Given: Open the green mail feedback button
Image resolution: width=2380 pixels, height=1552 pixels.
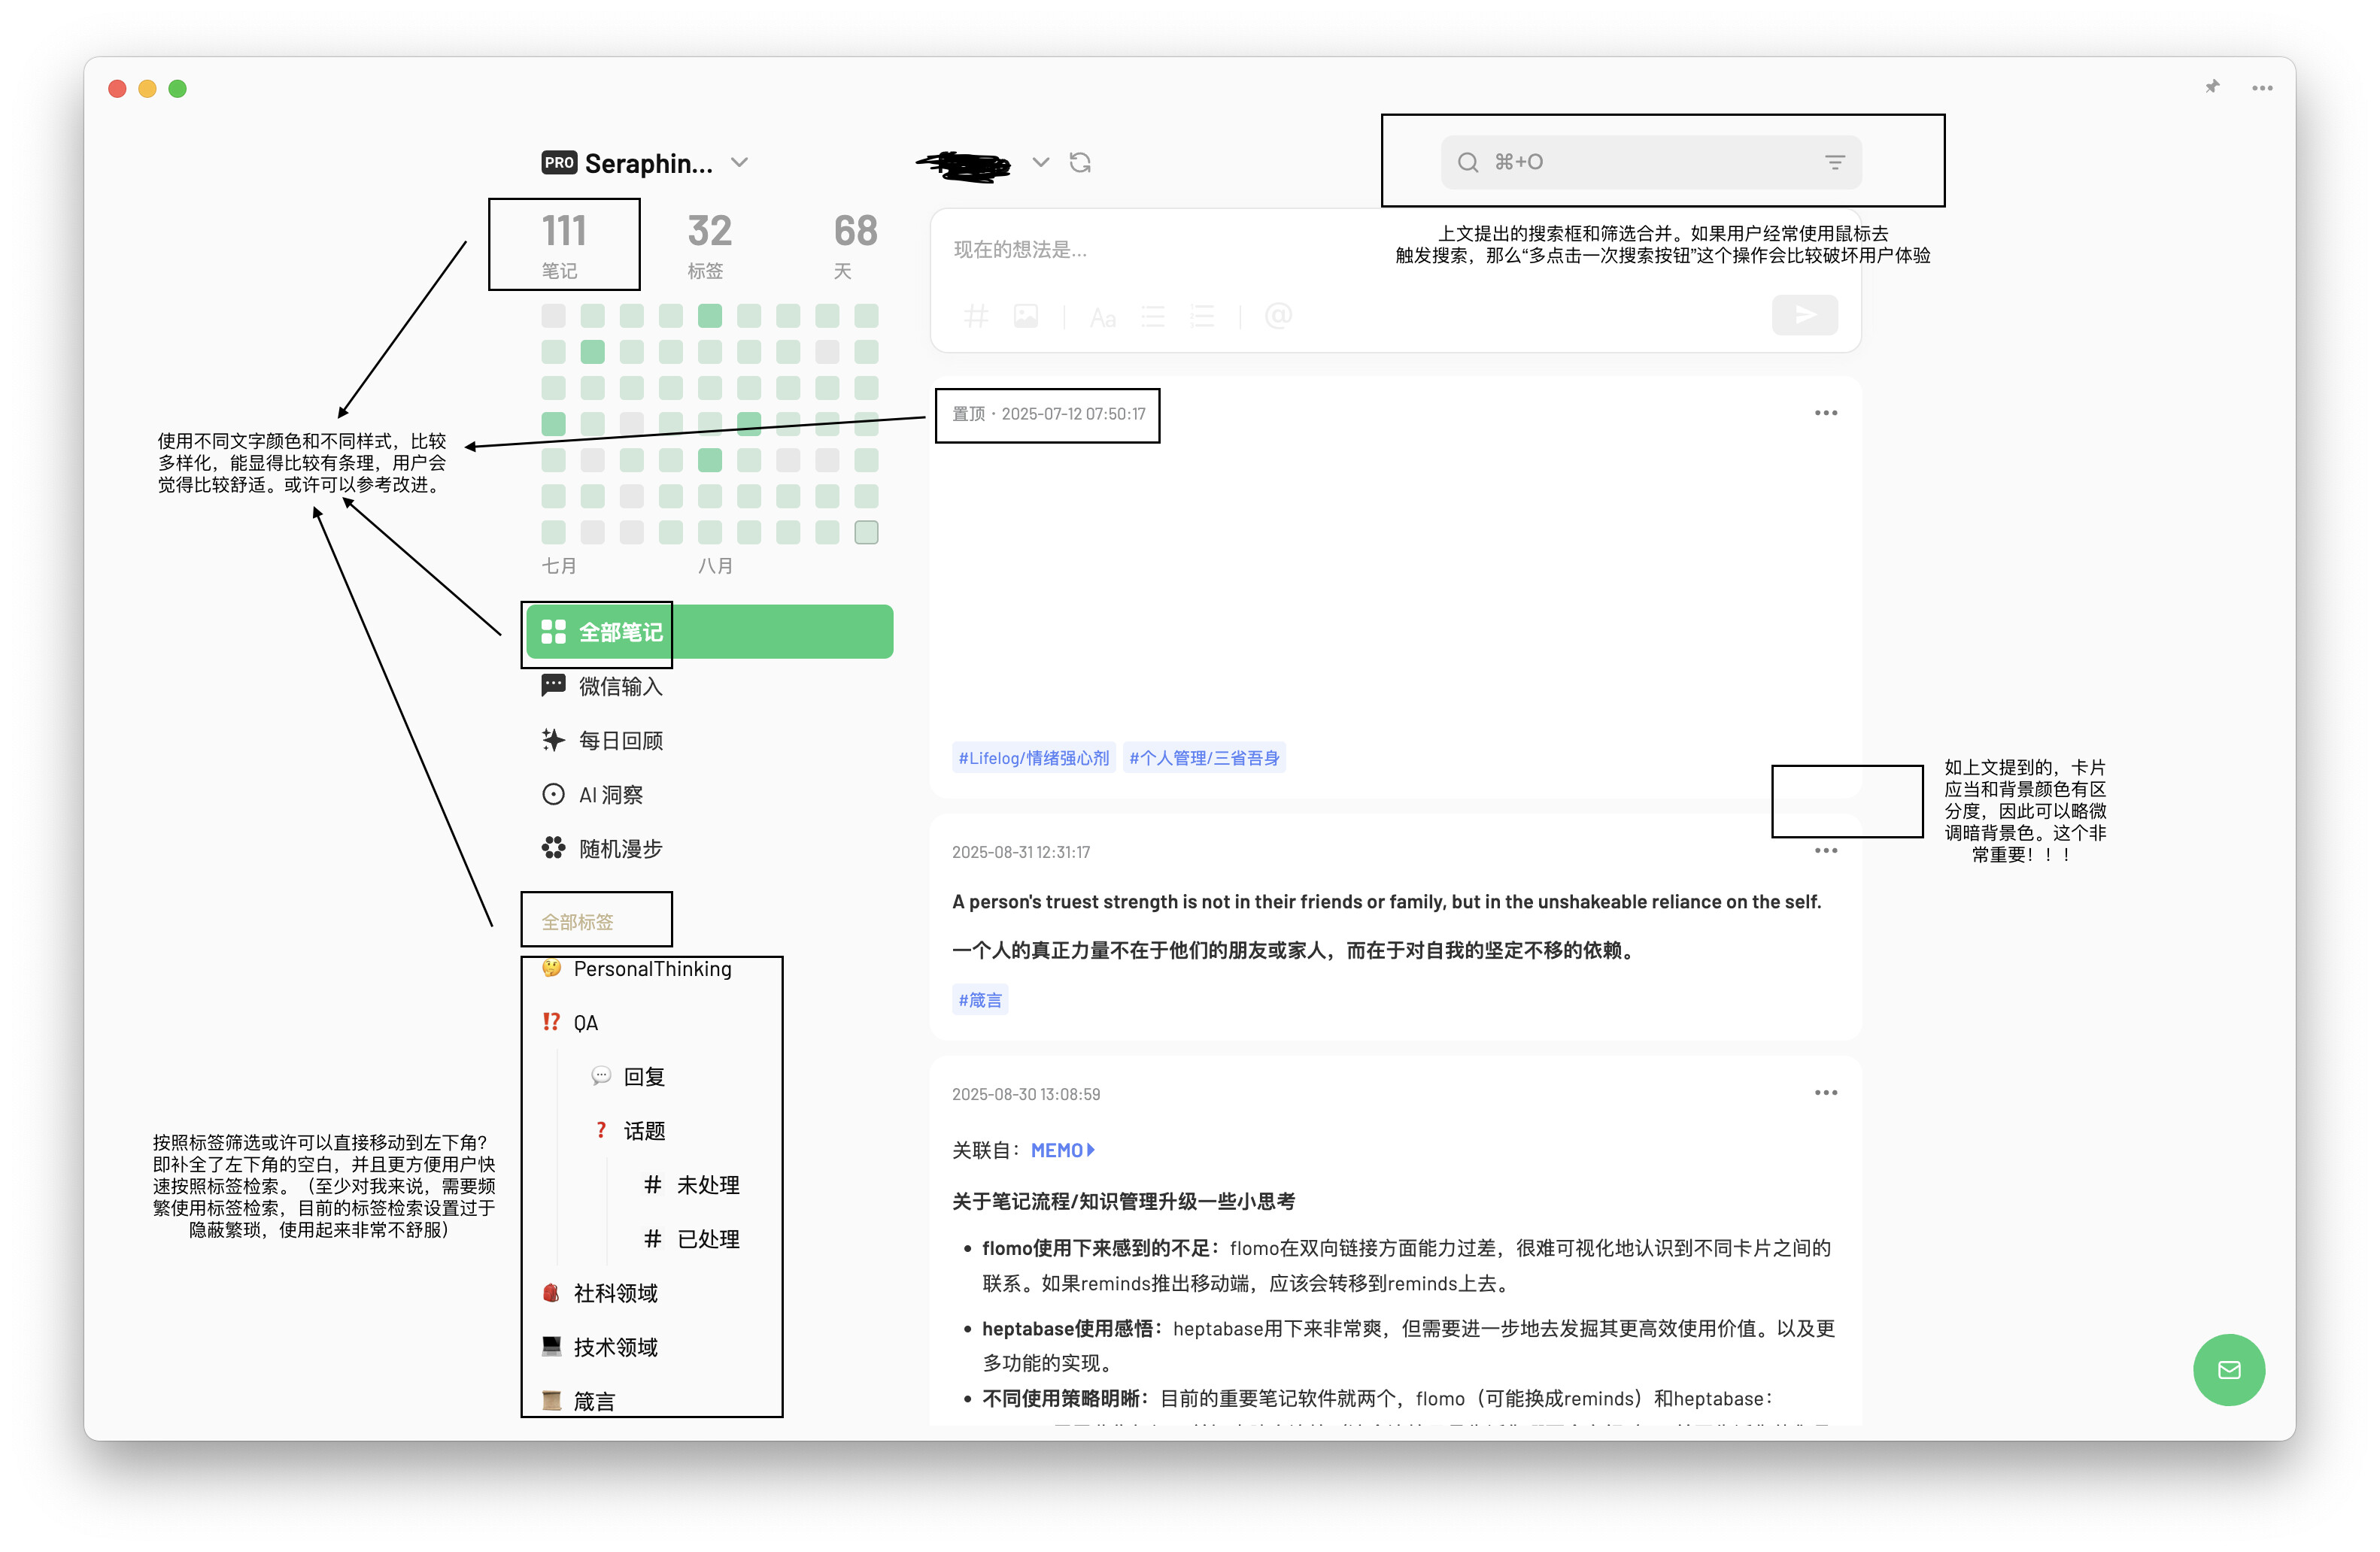Looking at the screenshot, I should (2228, 1369).
